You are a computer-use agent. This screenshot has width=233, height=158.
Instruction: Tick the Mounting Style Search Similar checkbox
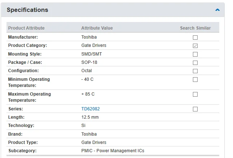click(195, 54)
